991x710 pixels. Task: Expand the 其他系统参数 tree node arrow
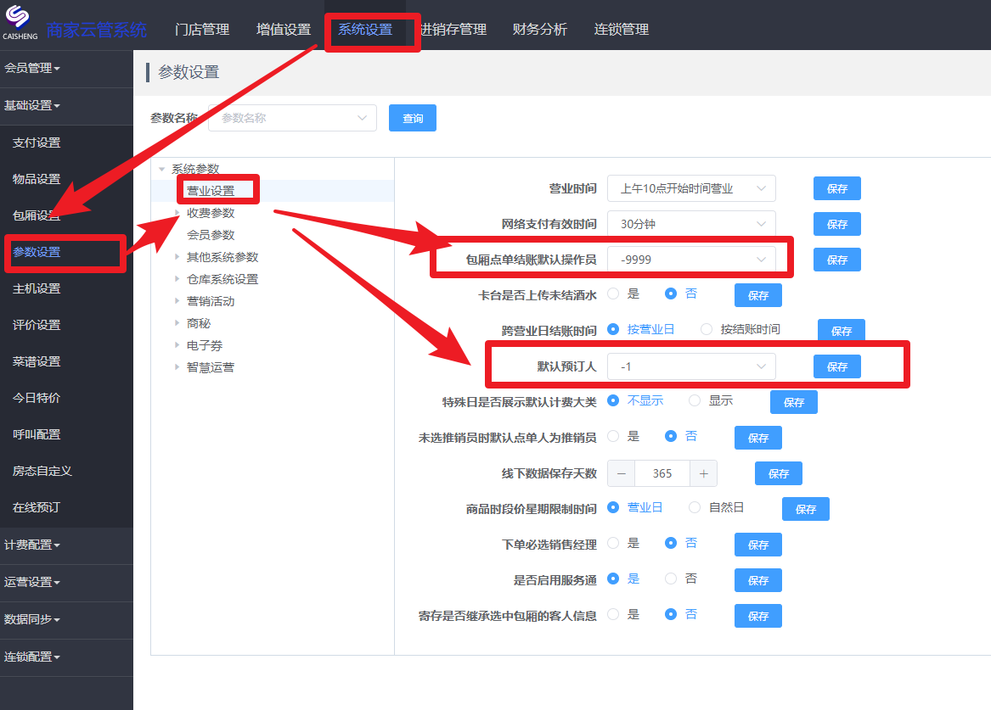(x=177, y=257)
